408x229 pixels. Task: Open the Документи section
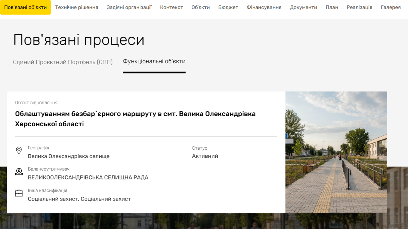click(304, 7)
